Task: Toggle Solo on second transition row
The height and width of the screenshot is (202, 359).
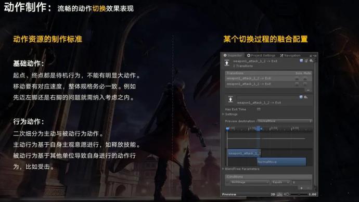Action: 297,84
